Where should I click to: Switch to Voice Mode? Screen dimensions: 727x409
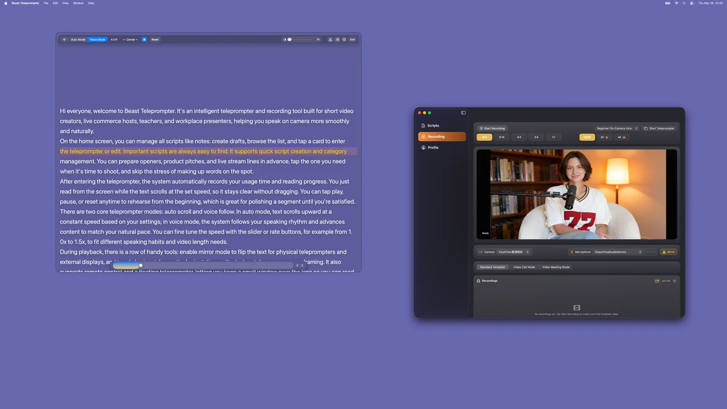point(98,40)
